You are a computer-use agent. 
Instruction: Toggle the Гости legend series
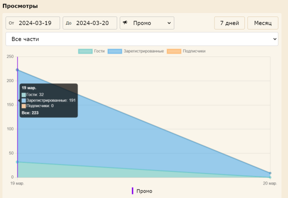92,51
